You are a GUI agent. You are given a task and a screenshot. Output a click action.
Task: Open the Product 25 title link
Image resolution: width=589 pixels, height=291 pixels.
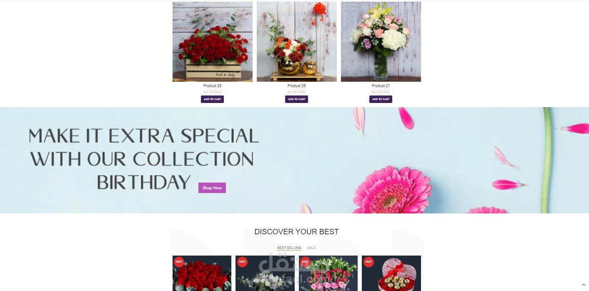pyautogui.click(x=213, y=86)
